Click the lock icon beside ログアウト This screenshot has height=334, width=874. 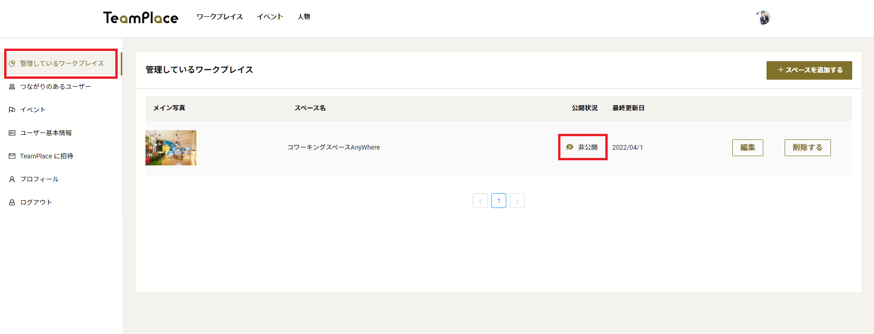(12, 202)
